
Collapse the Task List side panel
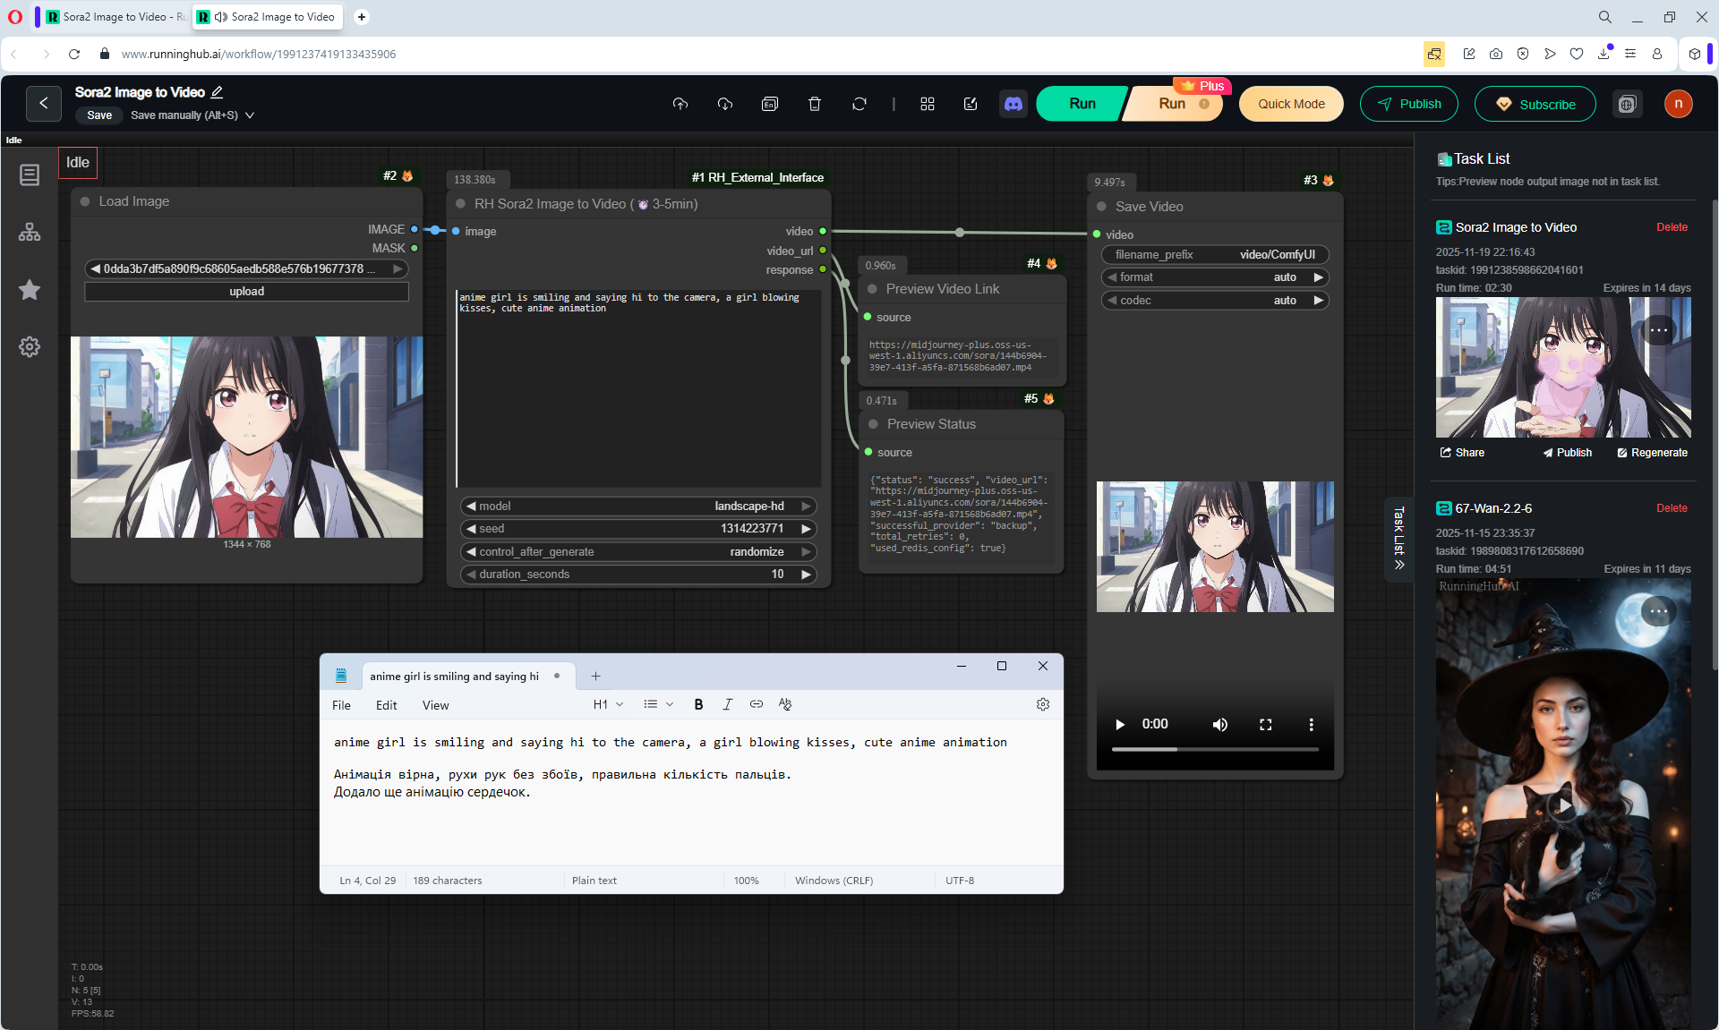point(1398,539)
